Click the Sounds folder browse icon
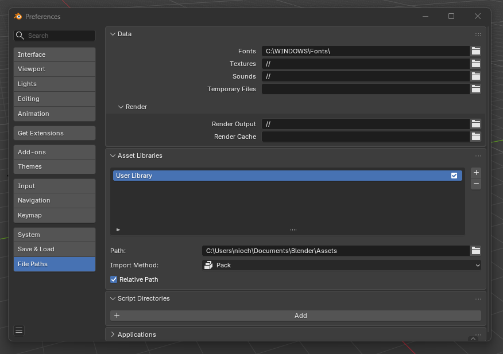This screenshot has height=354, width=503. [476, 76]
